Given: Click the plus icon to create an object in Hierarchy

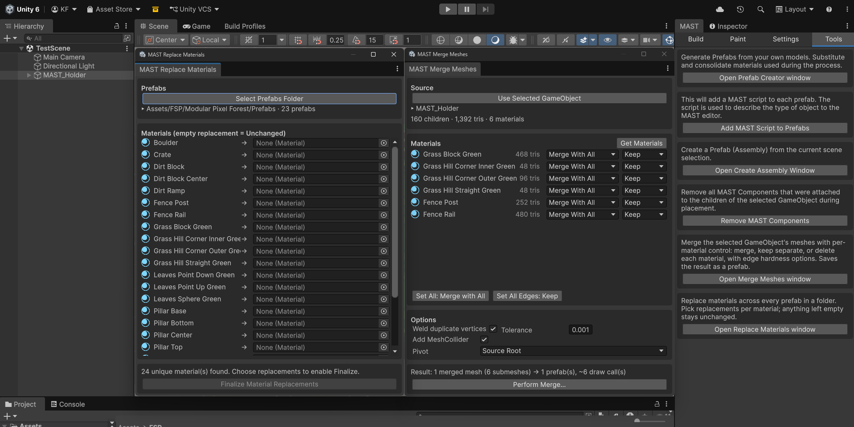Looking at the screenshot, I should point(7,38).
